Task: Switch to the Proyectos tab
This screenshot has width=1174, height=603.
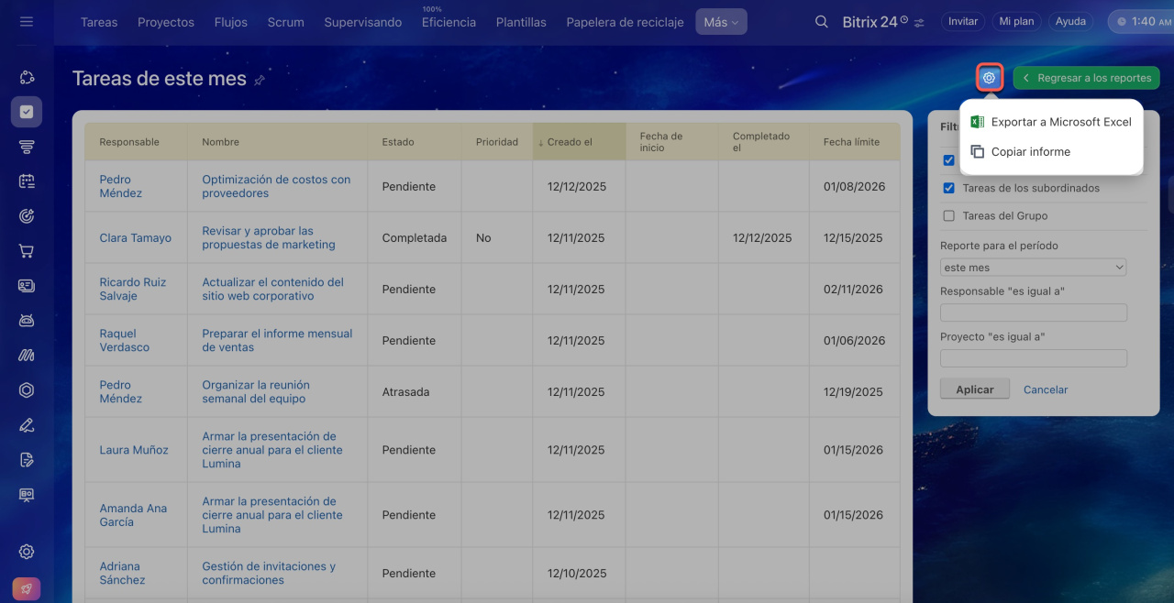Action: click(x=165, y=22)
